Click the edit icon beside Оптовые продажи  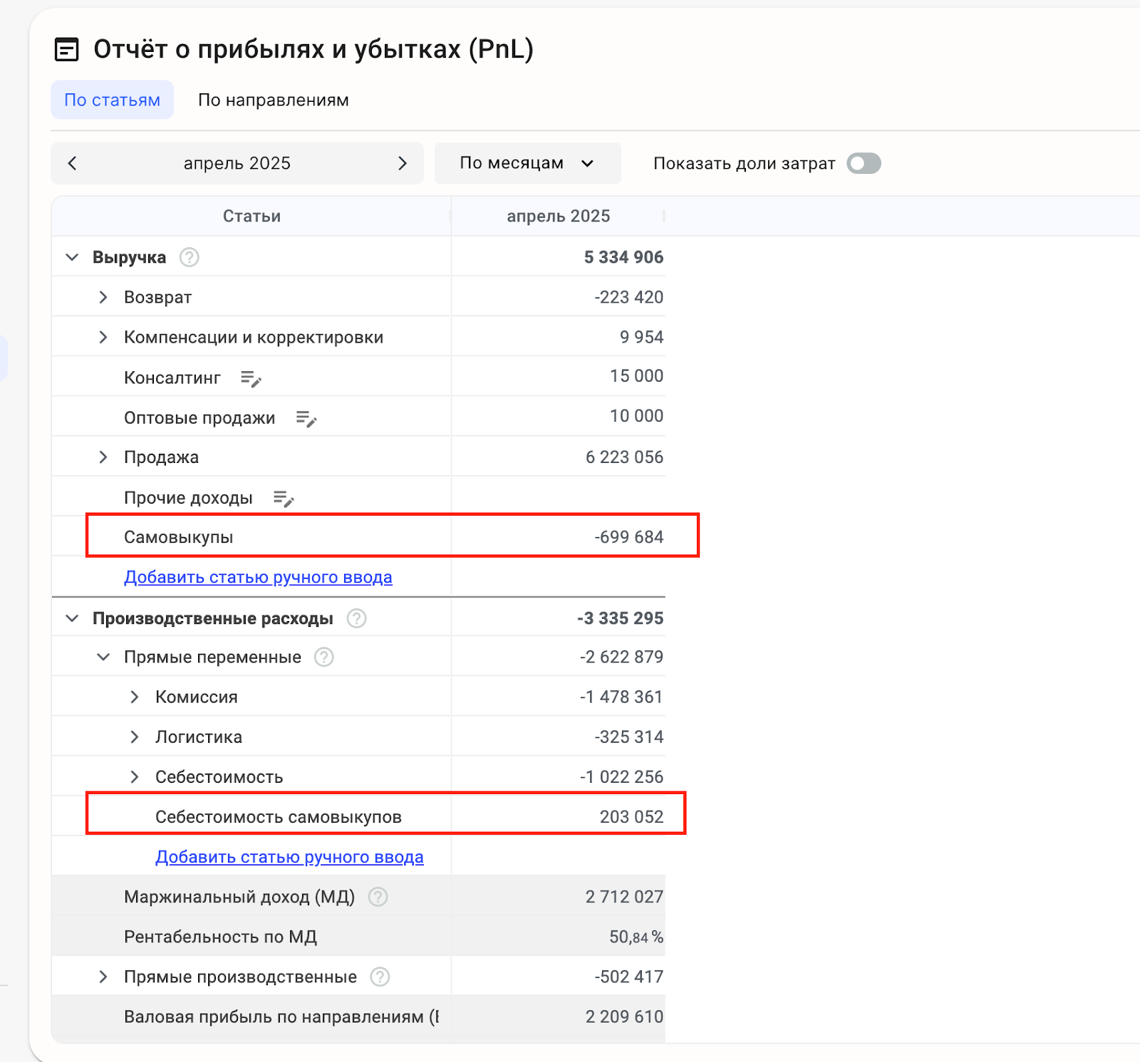point(306,419)
